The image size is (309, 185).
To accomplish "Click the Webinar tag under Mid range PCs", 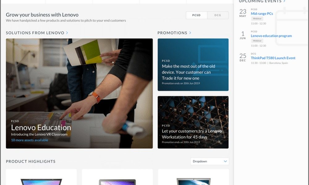I will 257,18.
